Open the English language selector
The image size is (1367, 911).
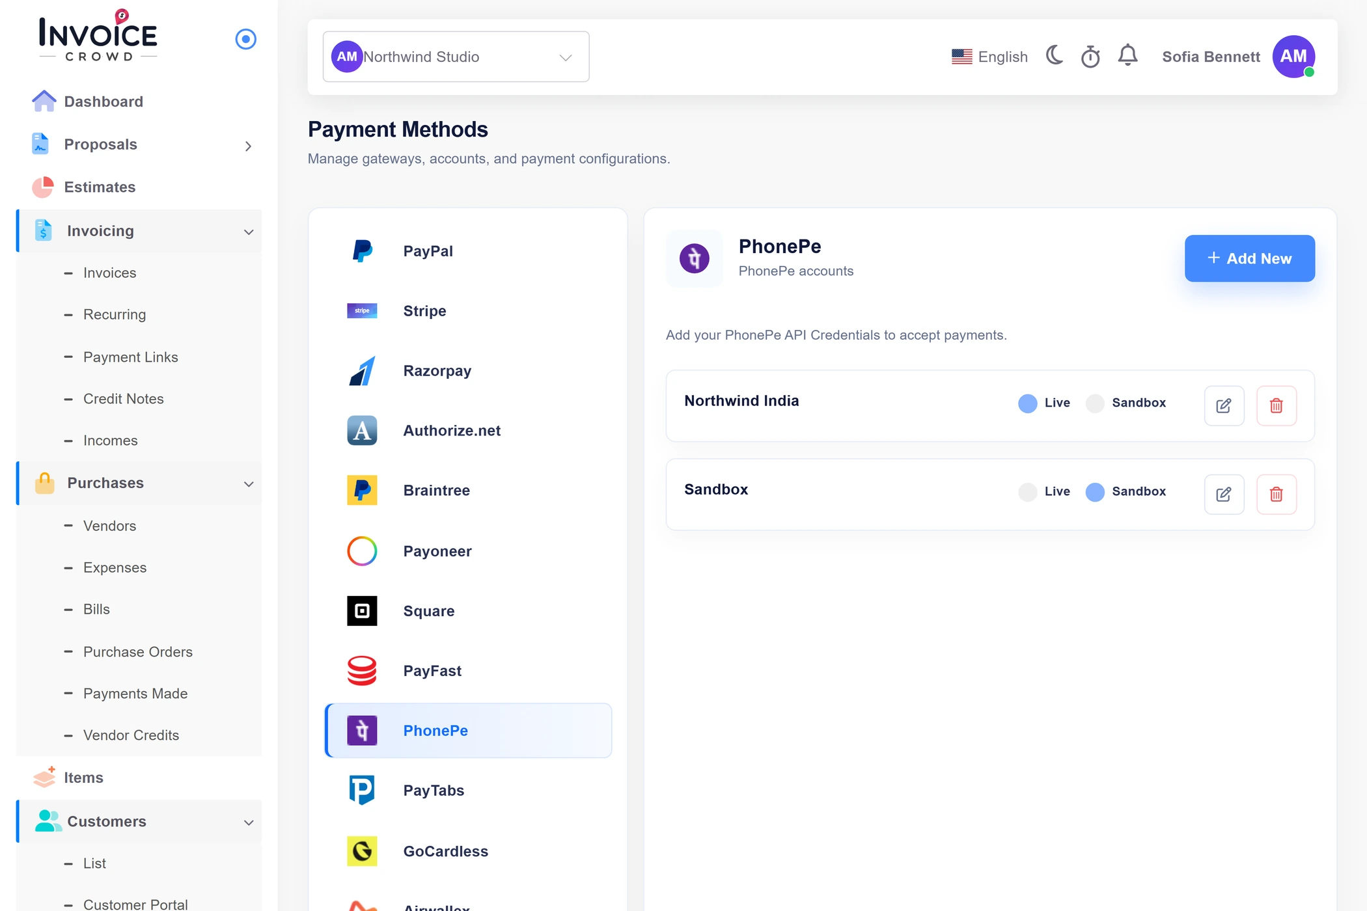pyautogui.click(x=989, y=57)
